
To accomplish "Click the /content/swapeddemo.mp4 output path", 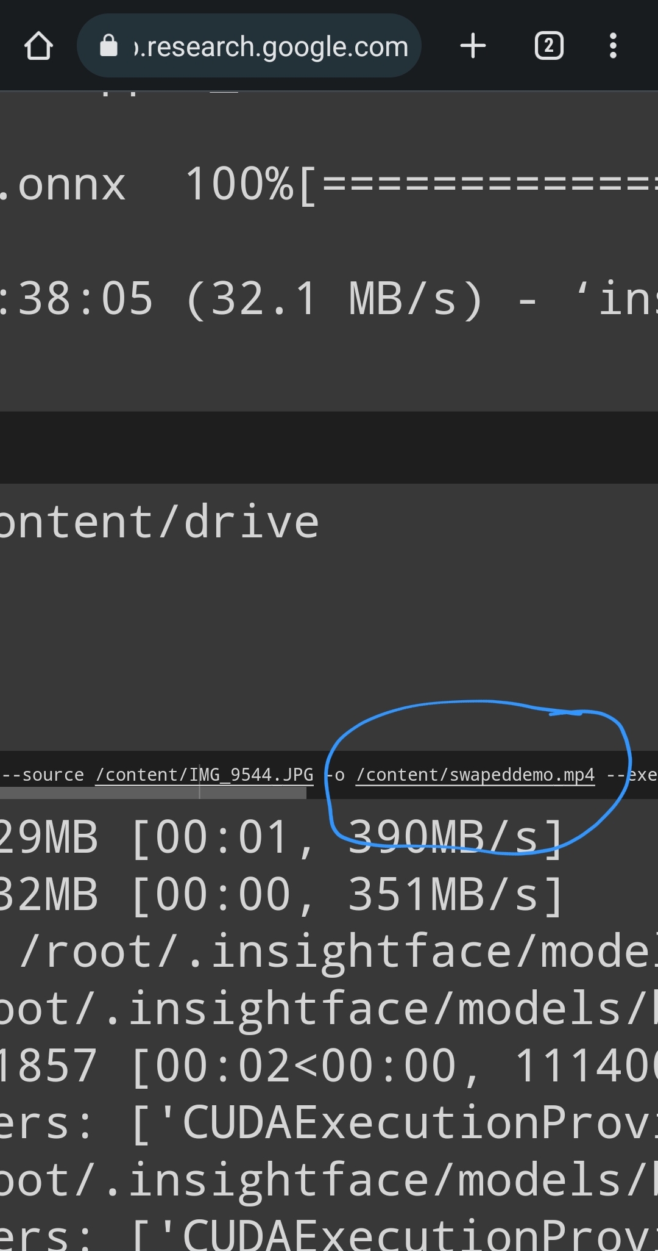I will click(x=475, y=775).
